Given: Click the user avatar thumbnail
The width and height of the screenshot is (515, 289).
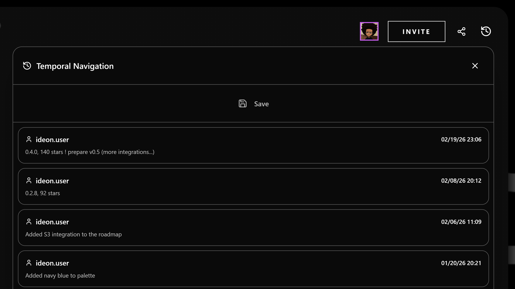Looking at the screenshot, I should coord(369,31).
